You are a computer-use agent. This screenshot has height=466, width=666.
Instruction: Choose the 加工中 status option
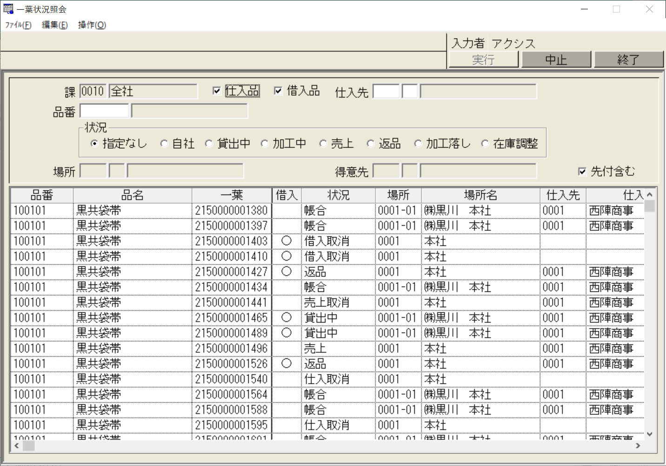click(265, 144)
